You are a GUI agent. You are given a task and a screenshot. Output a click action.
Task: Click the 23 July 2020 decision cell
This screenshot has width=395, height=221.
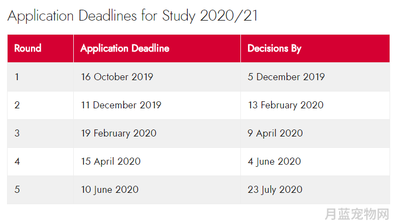tap(315, 190)
